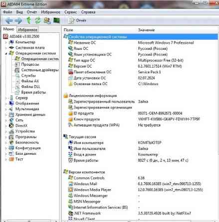Select the Лицензионная информация group heading

pos(90,96)
